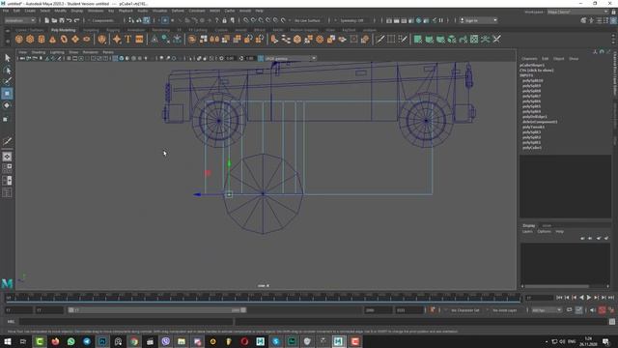
Task: Toggle the viewport grid display icon
Action: (x=69, y=58)
